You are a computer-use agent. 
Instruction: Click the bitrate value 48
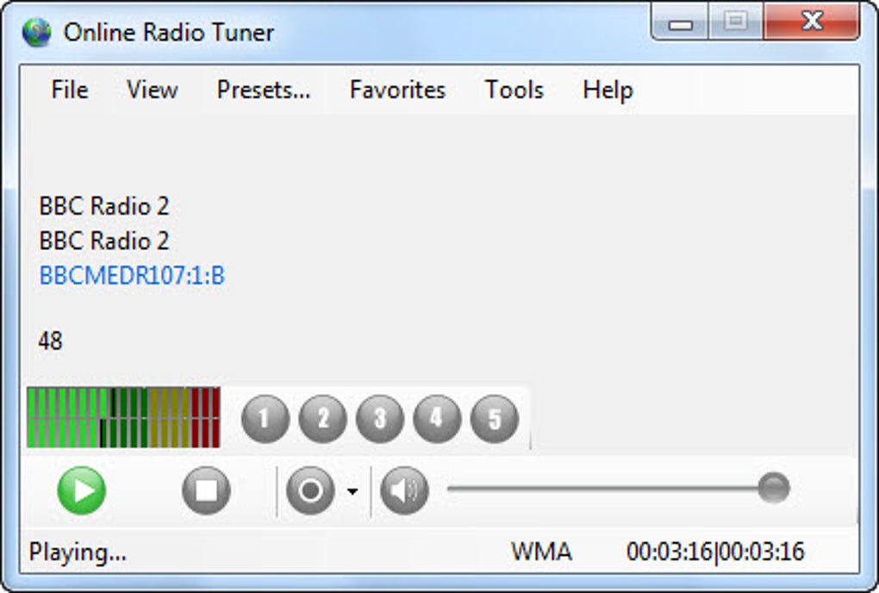point(50,340)
